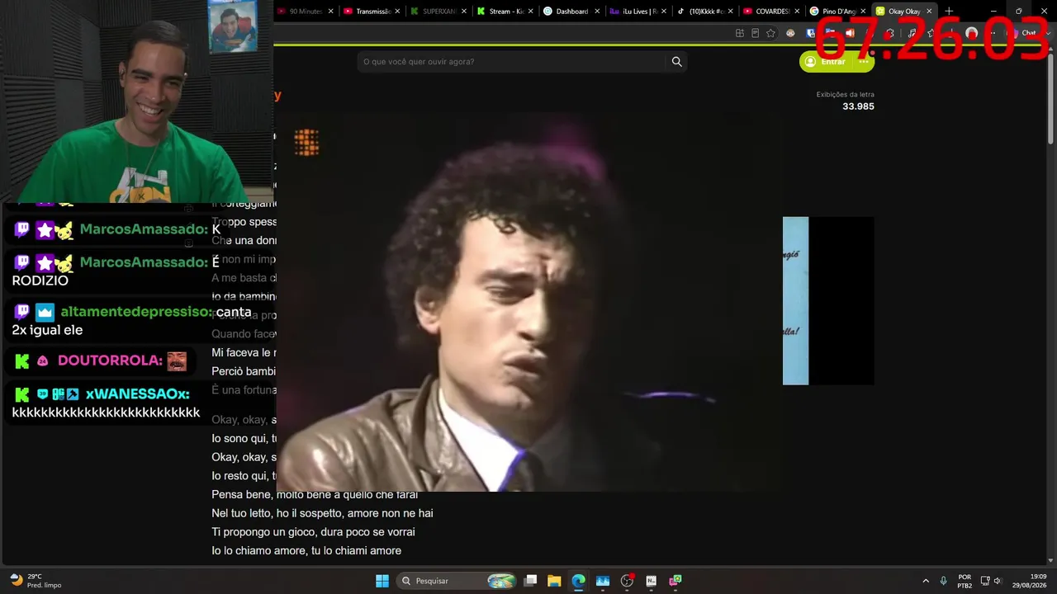Switch to the 'Stream - Kick' tab
The image size is (1057, 594).
505,12
